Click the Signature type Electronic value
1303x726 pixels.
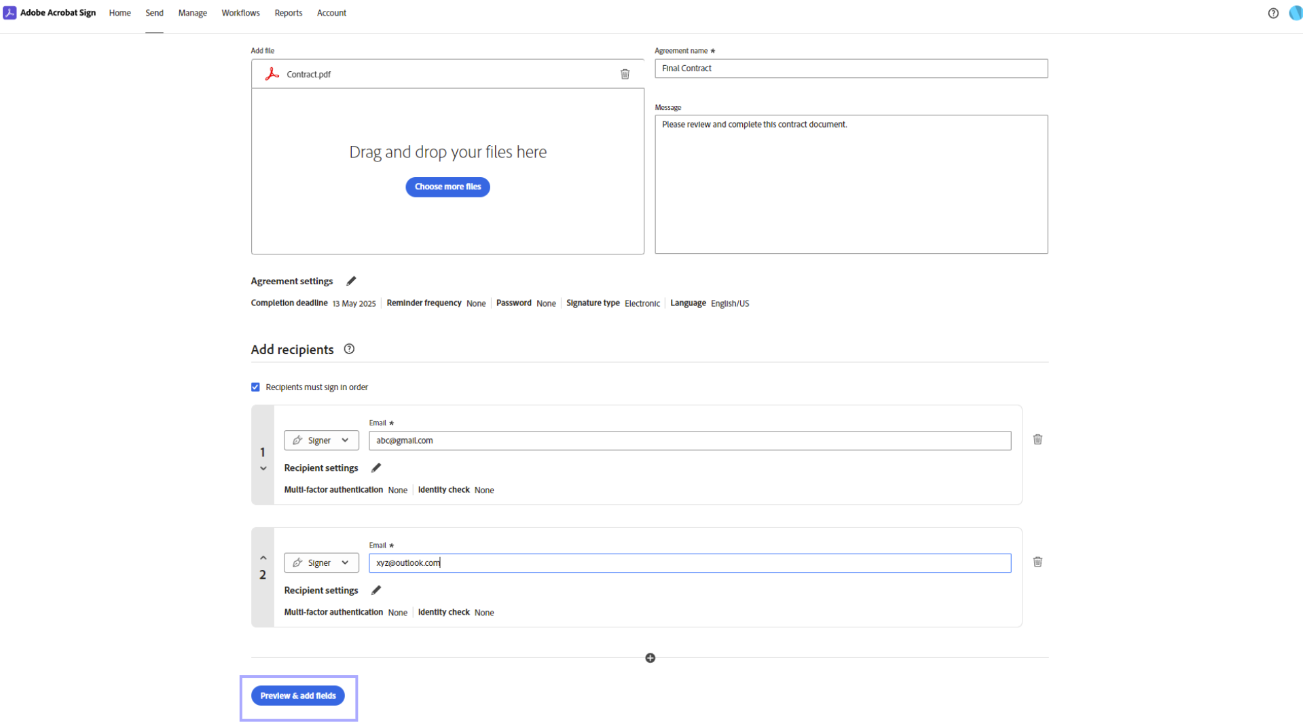pos(642,303)
